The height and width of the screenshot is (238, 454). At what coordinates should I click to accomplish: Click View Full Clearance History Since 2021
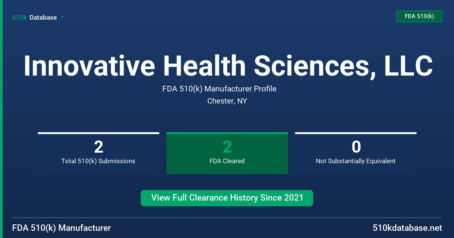coord(227,198)
